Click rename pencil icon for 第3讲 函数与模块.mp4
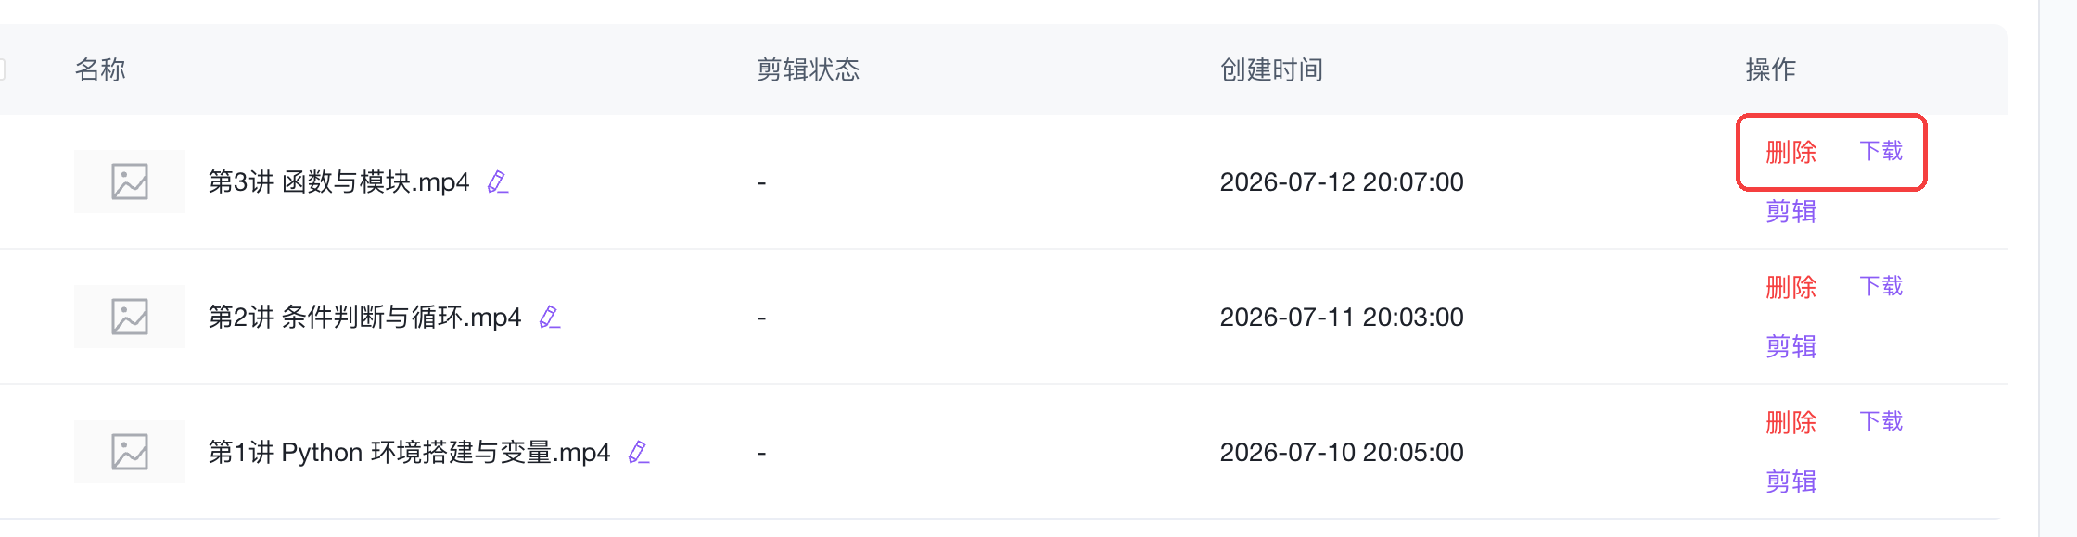The width and height of the screenshot is (2077, 537). tap(498, 181)
